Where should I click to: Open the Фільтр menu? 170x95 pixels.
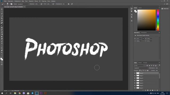click(36, 1)
